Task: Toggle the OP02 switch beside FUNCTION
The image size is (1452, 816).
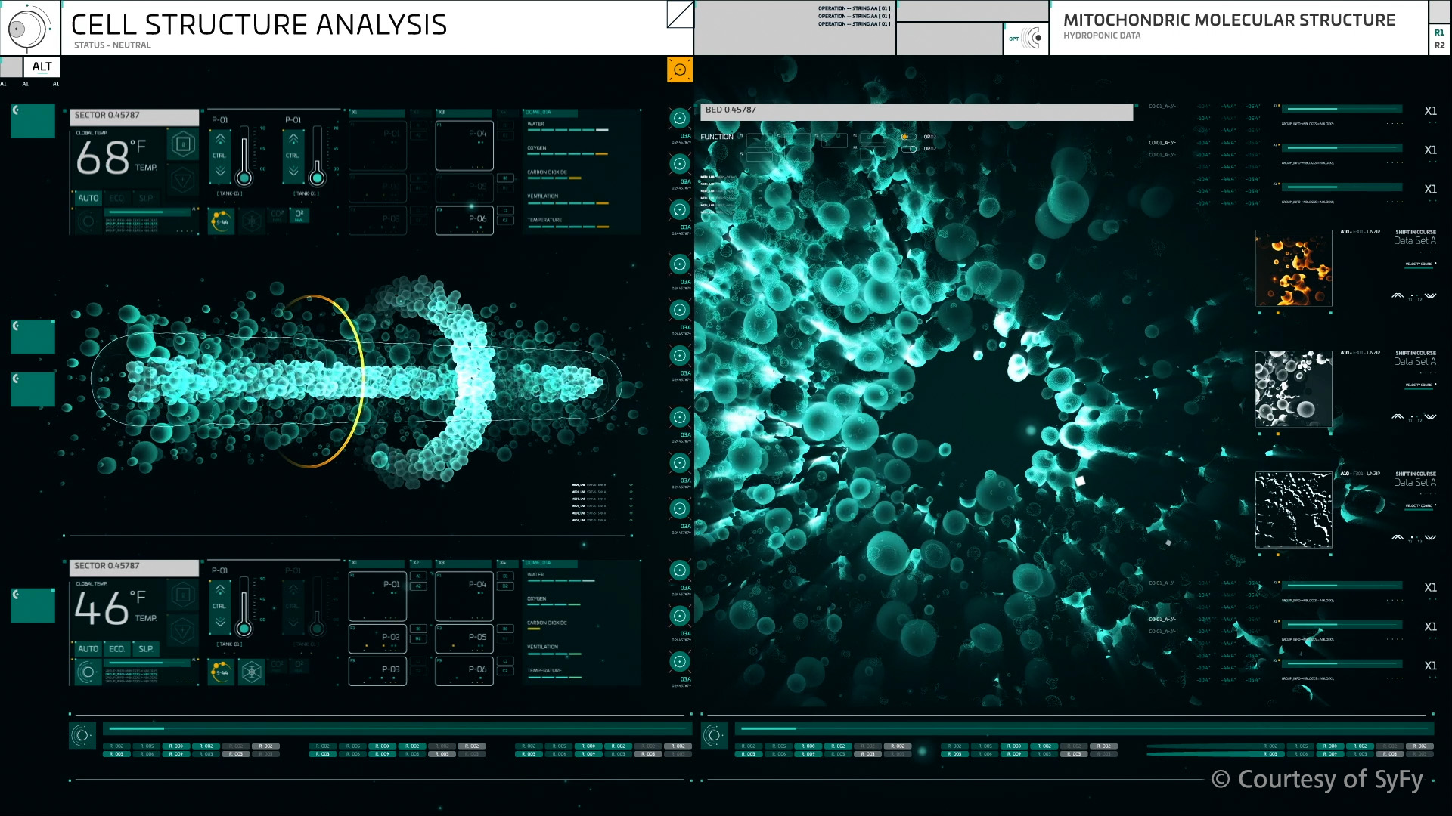Action: pos(908,149)
